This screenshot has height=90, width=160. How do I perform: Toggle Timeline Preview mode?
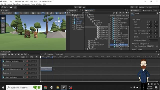[3, 54]
